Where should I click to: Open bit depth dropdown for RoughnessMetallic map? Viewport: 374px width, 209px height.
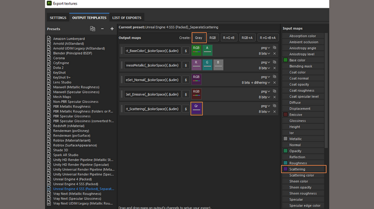coord(264,68)
